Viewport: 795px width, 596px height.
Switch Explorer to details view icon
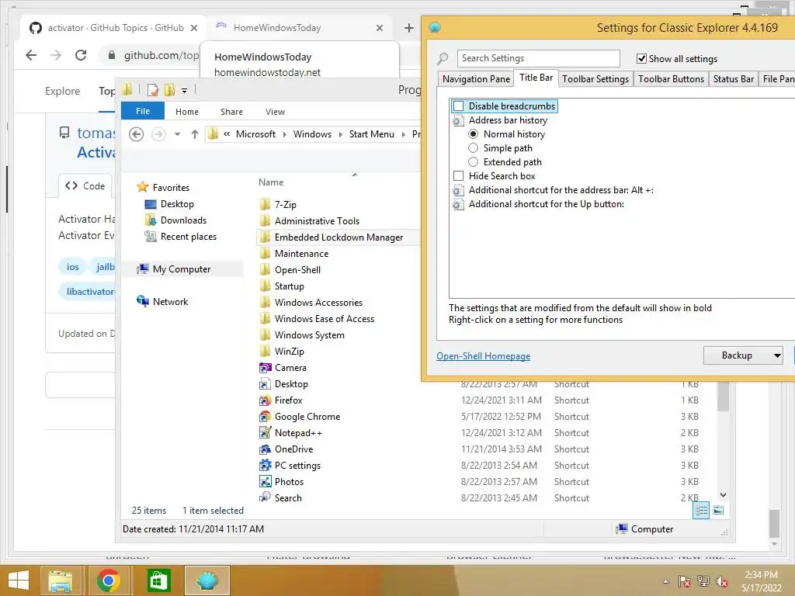point(701,511)
